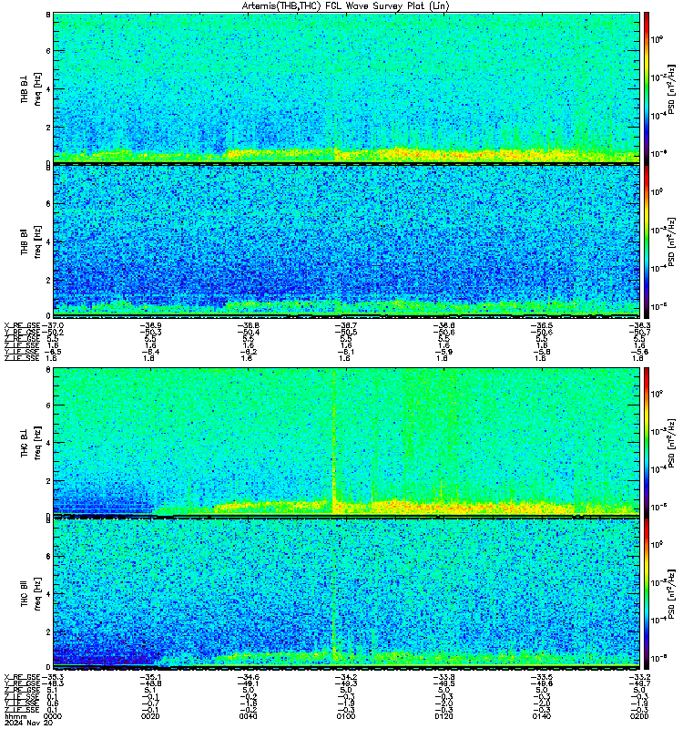
Task: Click the THC Y position value '-49.7'
Action: tap(639, 683)
